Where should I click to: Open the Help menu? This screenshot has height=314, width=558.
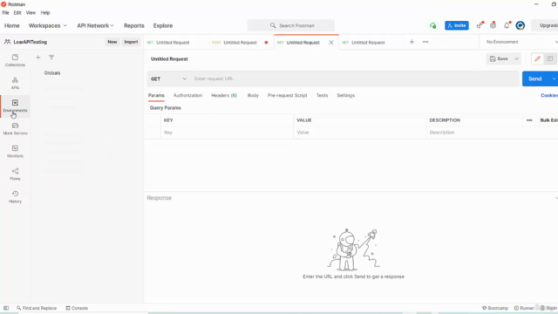pos(45,12)
